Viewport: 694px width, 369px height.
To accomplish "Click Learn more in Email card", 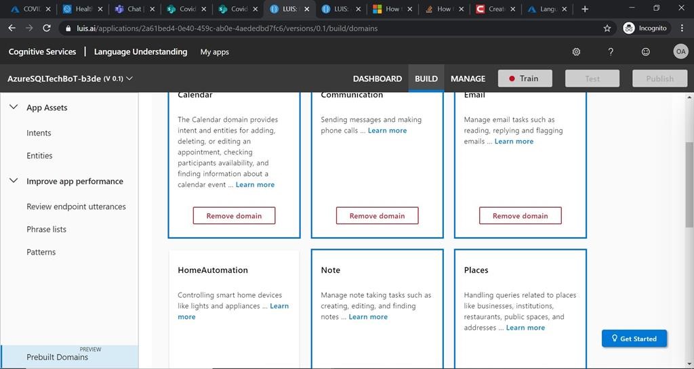I will 514,142.
